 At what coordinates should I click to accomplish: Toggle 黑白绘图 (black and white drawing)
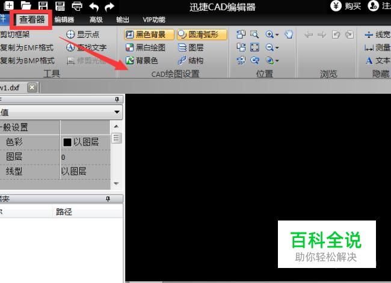[x=146, y=47]
